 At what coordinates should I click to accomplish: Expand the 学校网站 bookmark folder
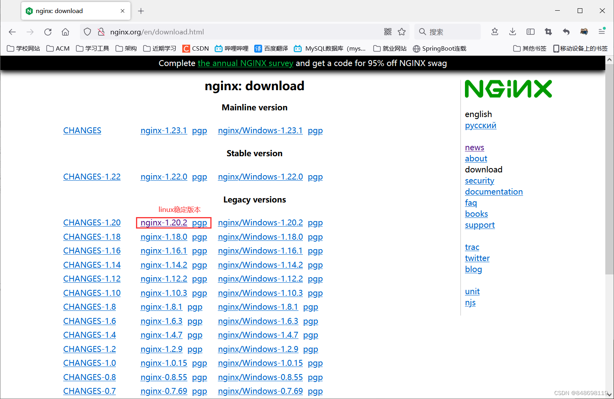pos(23,49)
